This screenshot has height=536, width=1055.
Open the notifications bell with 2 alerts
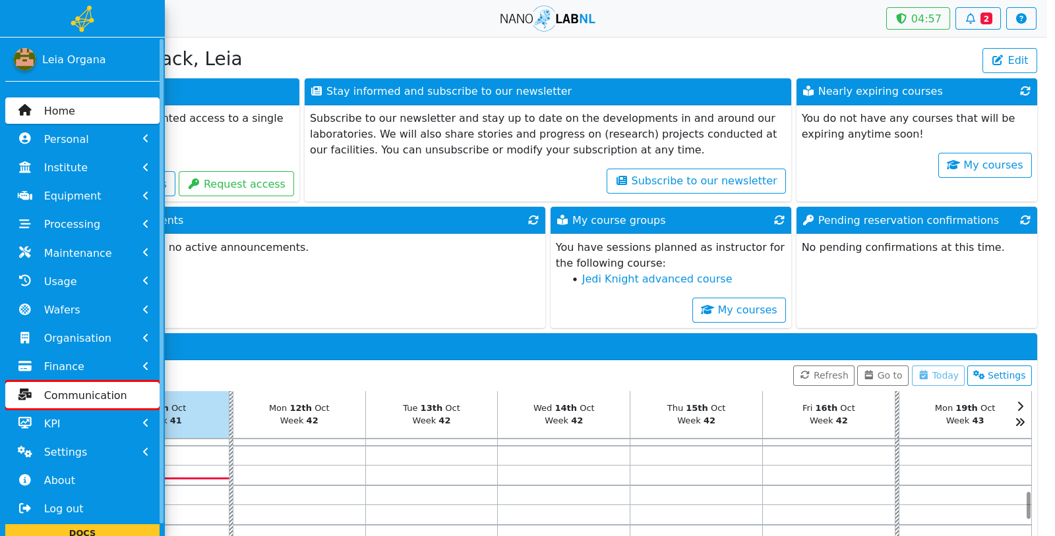click(978, 18)
